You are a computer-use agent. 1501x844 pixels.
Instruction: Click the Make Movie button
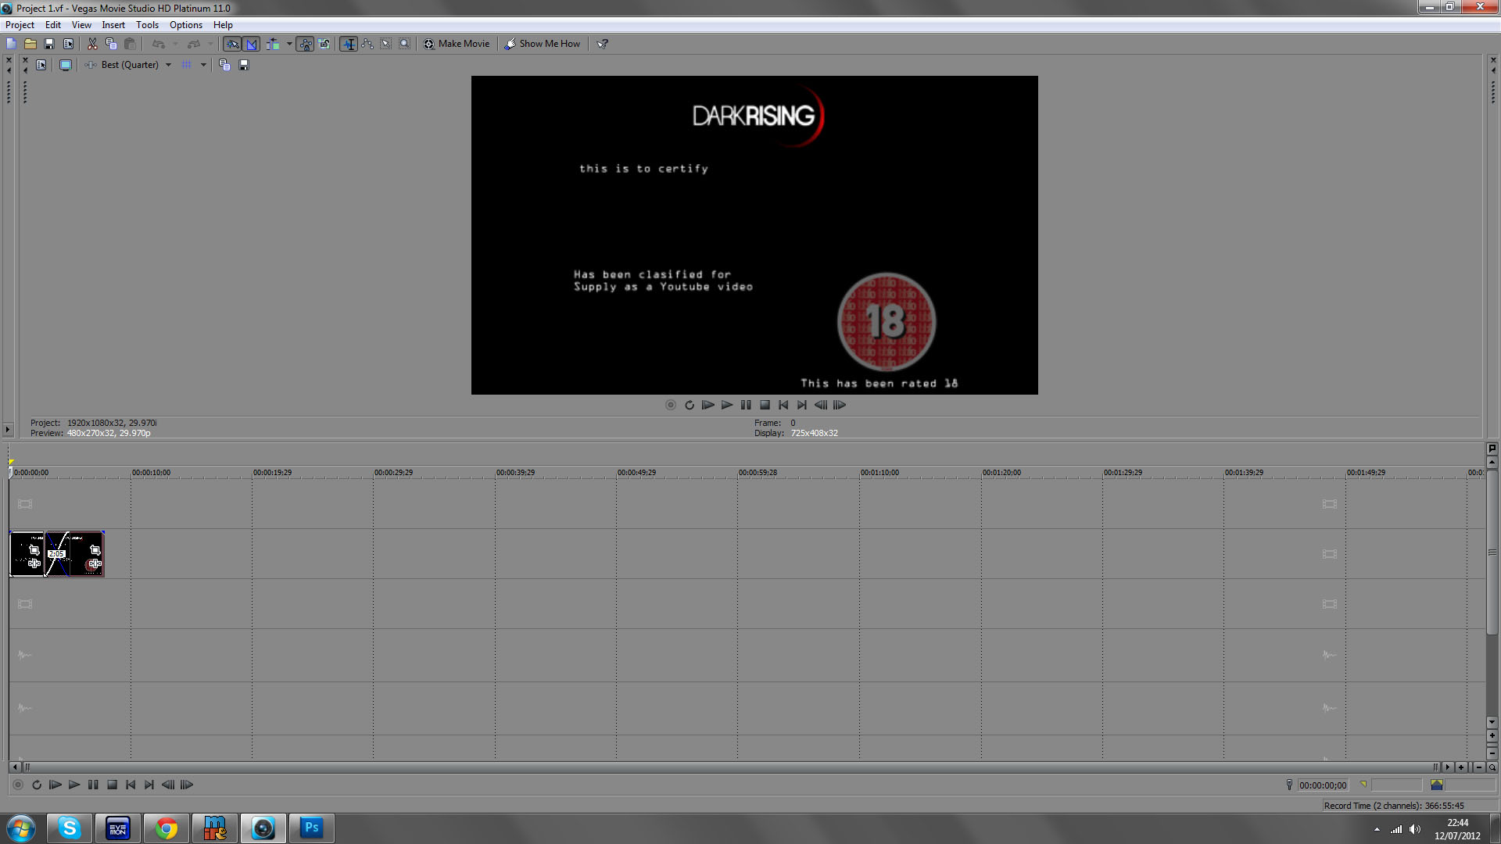(x=457, y=44)
